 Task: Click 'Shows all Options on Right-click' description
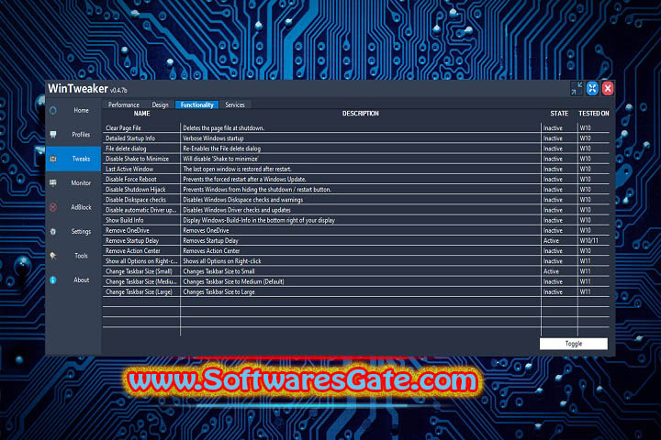pyautogui.click(x=222, y=261)
